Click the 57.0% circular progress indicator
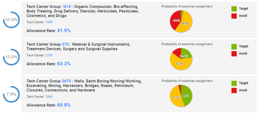258x113 pixels. click(11, 20)
